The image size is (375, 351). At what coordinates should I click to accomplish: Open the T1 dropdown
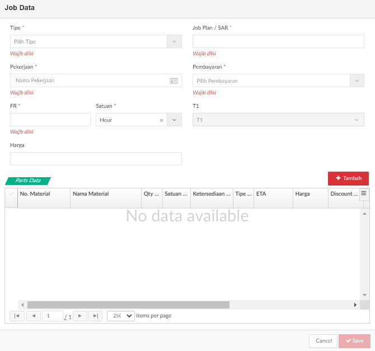click(278, 120)
